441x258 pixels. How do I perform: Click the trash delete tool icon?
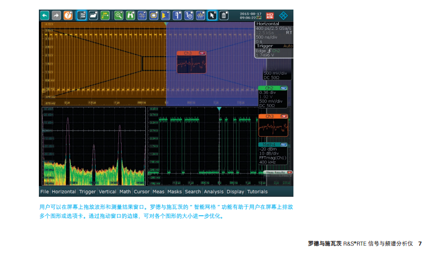(x=224, y=15)
